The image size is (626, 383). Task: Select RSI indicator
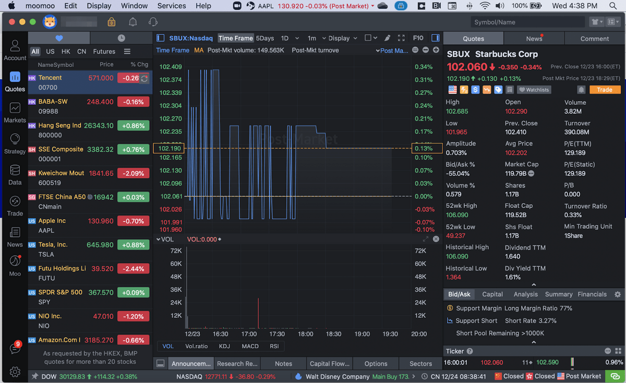tap(274, 346)
